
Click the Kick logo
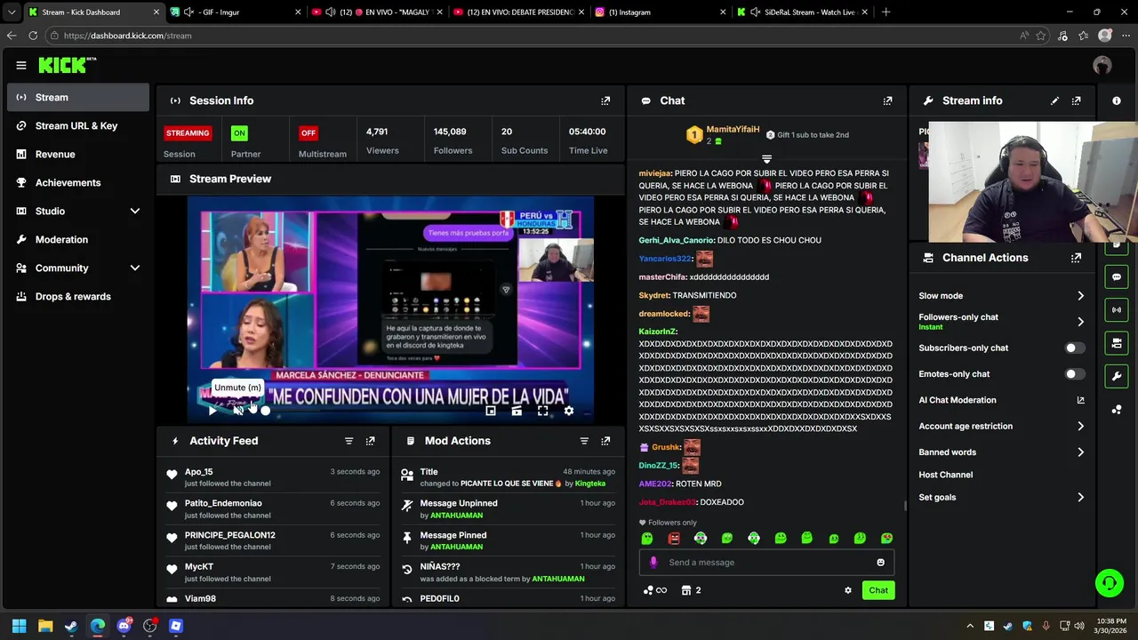coord(66,65)
